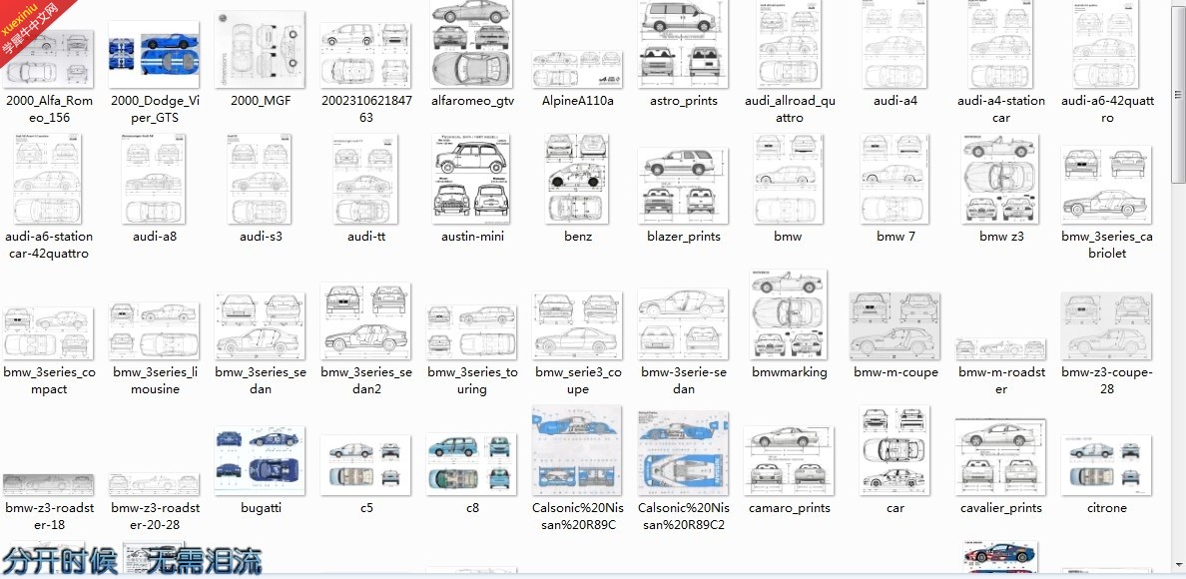Click the blazer_prints SUV thumbnail

coord(683,186)
